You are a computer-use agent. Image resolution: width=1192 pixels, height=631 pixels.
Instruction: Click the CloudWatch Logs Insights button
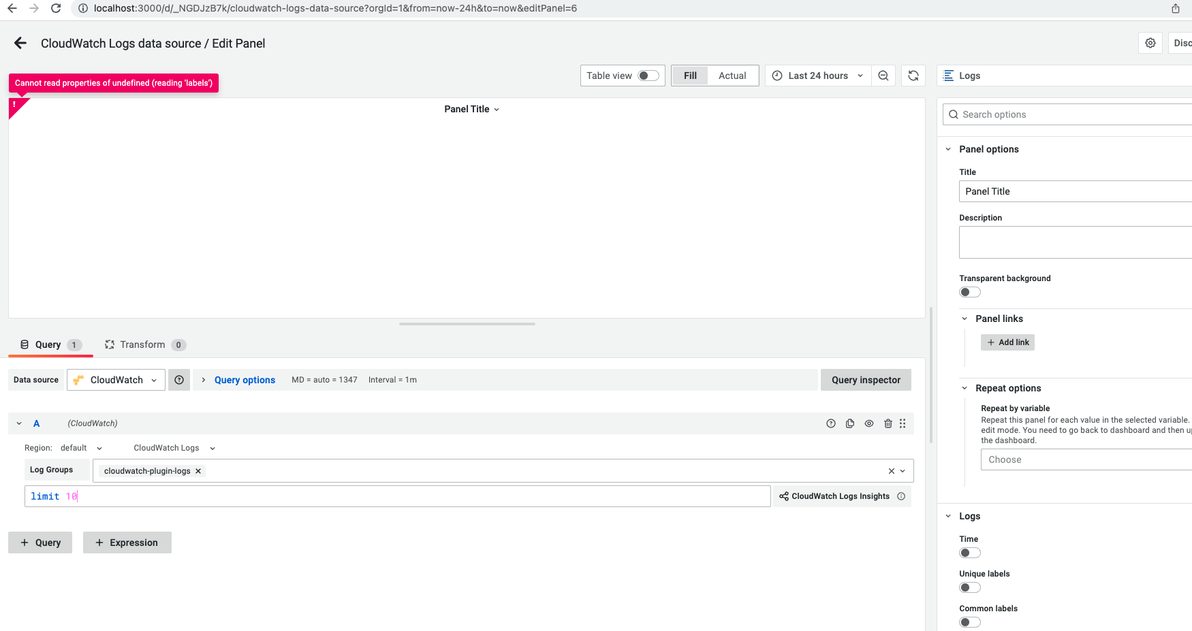tap(839, 496)
